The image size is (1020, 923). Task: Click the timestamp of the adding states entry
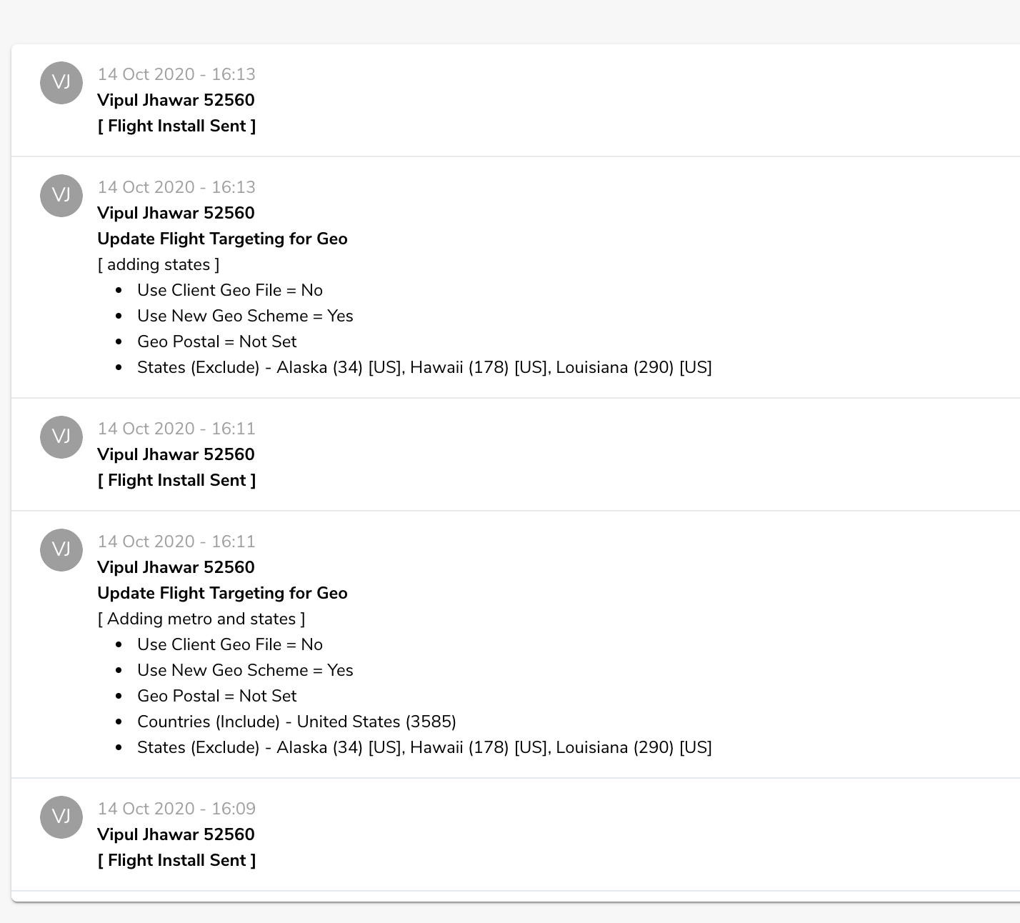pyautogui.click(x=176, y=187)
